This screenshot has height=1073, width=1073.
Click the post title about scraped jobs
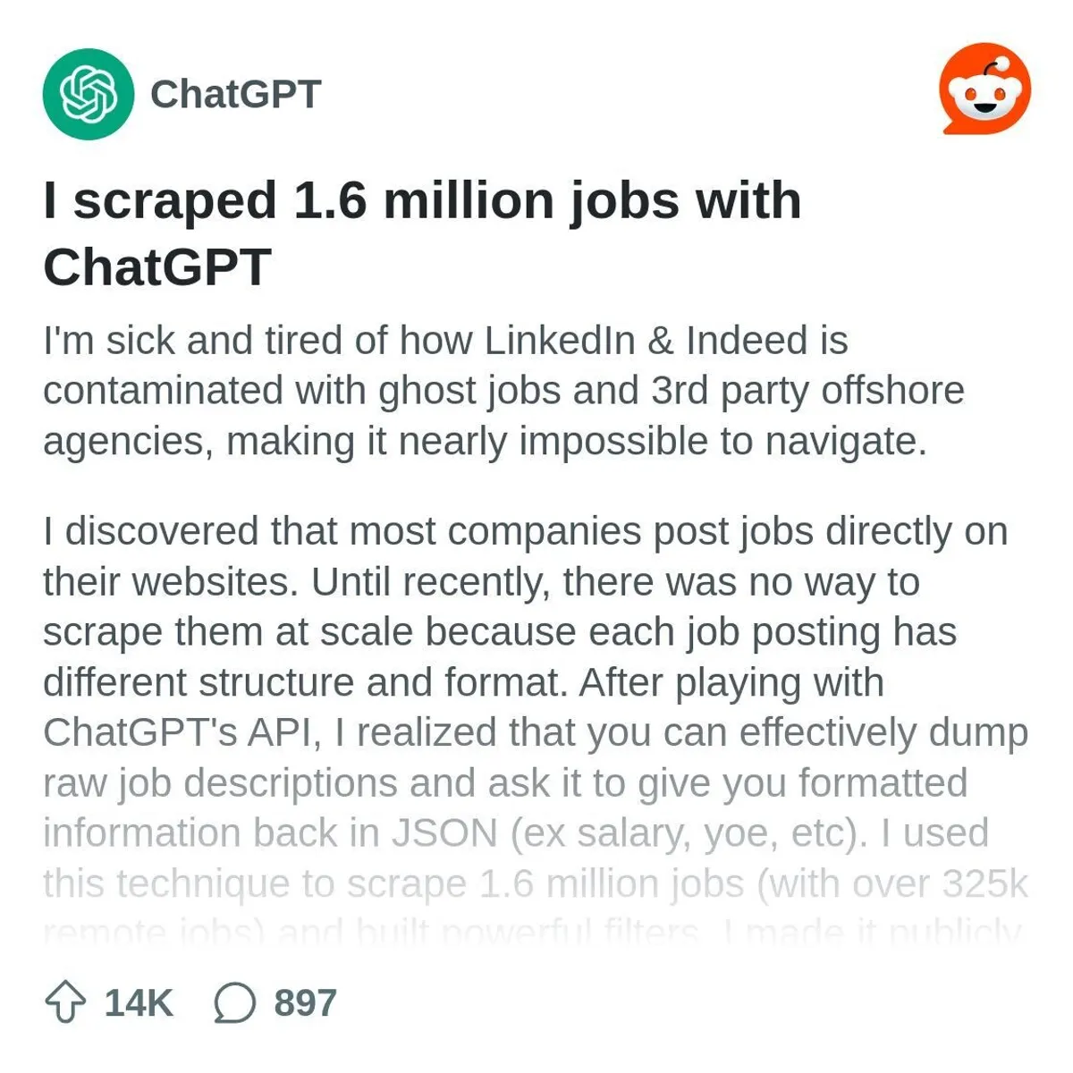(x=422, y=232)
